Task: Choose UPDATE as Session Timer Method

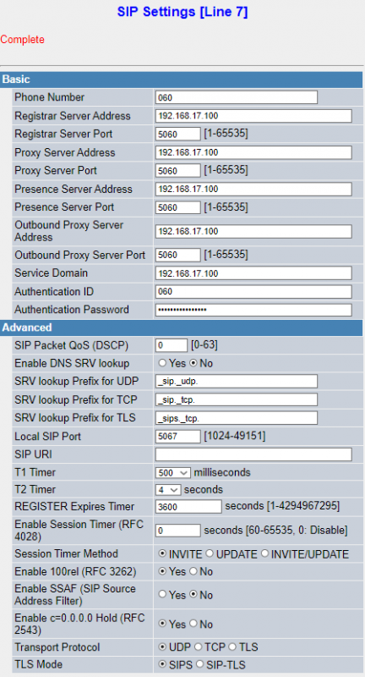Action: point(210,553)
